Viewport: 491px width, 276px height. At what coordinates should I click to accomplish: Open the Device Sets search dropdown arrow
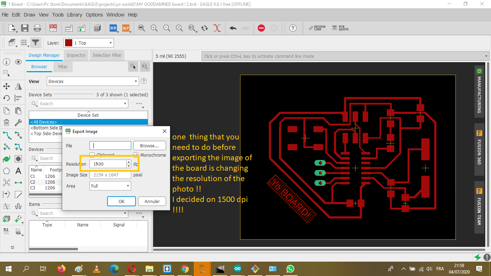tap(125, 103)
